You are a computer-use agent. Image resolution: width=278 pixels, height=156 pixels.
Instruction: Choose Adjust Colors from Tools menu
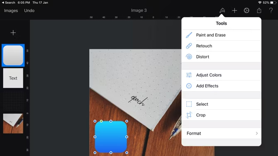(221, 75)
